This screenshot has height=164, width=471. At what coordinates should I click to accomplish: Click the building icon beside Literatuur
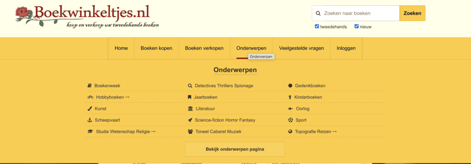(190, 109)
